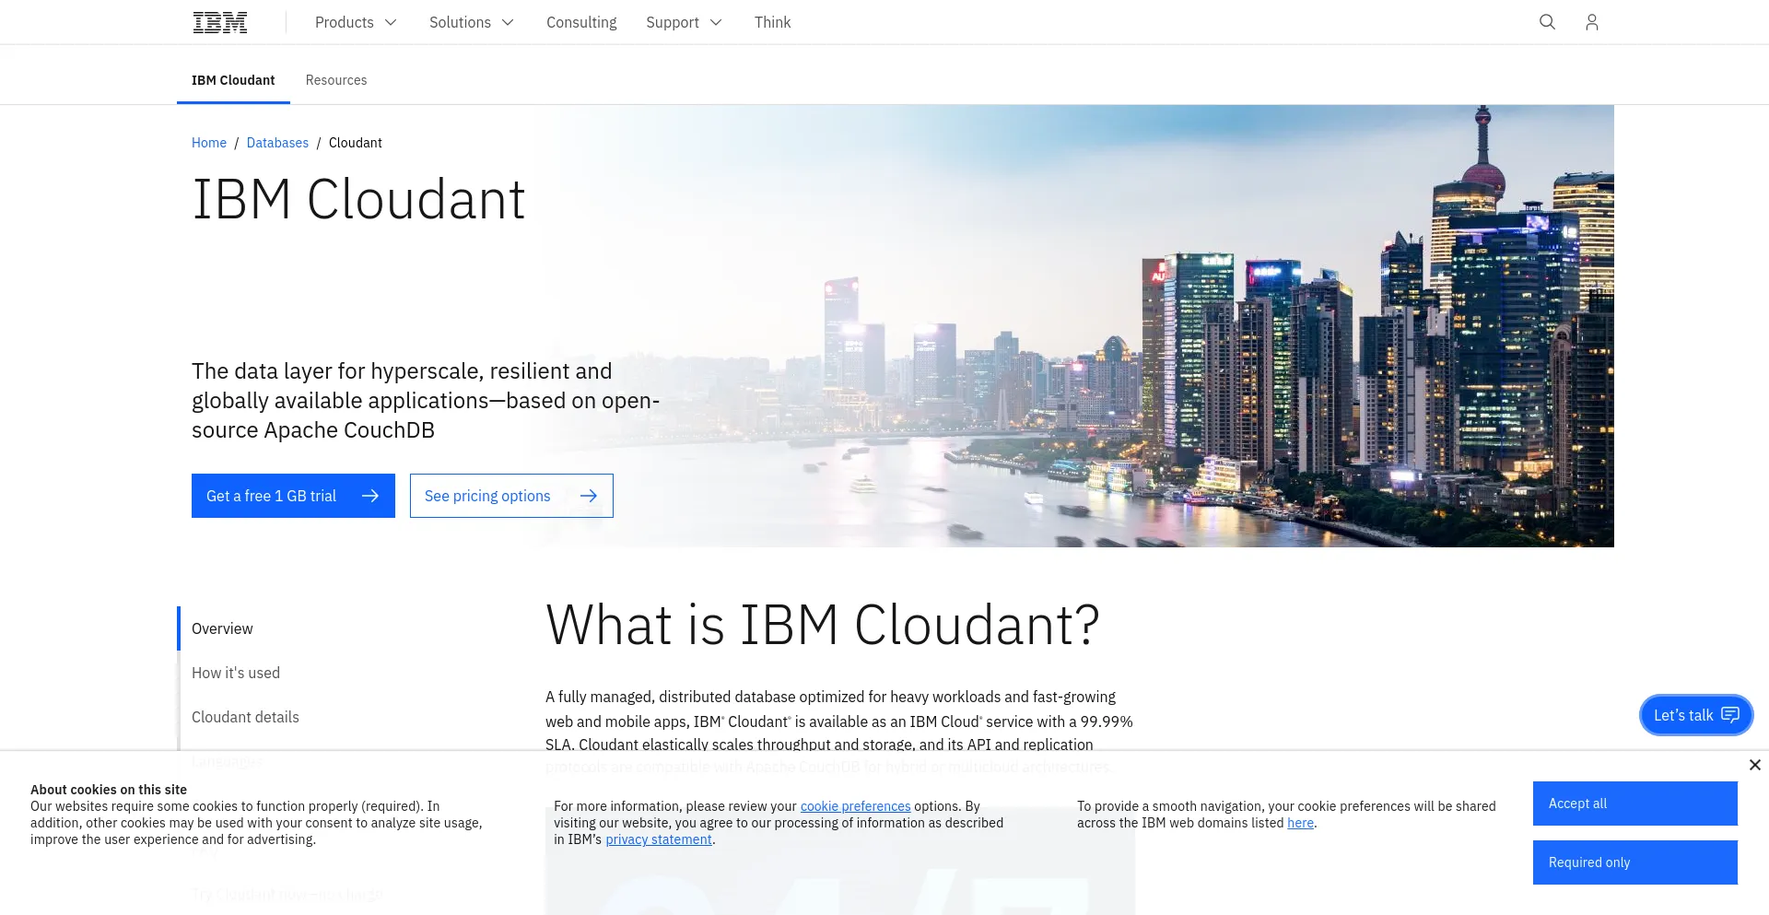Open the user profile icon
The width and height of the screenshot is (1769, 915).
1591,22
